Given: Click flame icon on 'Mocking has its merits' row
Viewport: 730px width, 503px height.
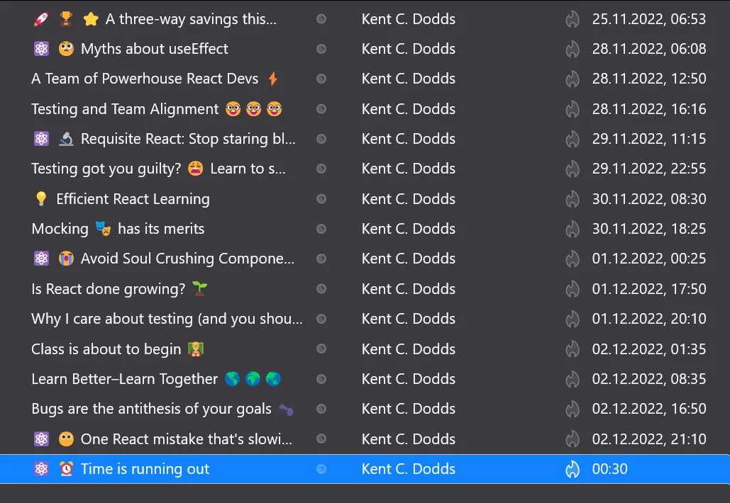Looking at the screenshot, I should pyautogui.click(x=573, y=229).
